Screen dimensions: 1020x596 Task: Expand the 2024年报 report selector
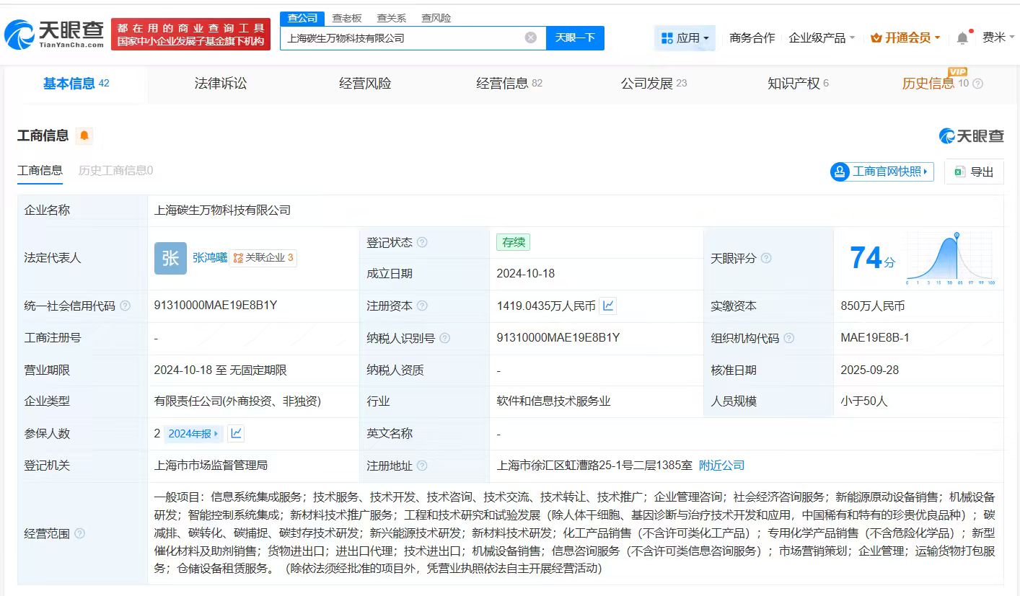coord(193,434)
